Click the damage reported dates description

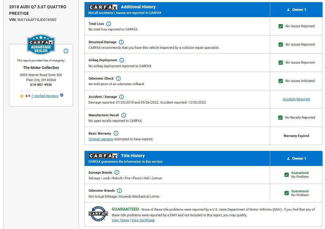click(148, 102)
